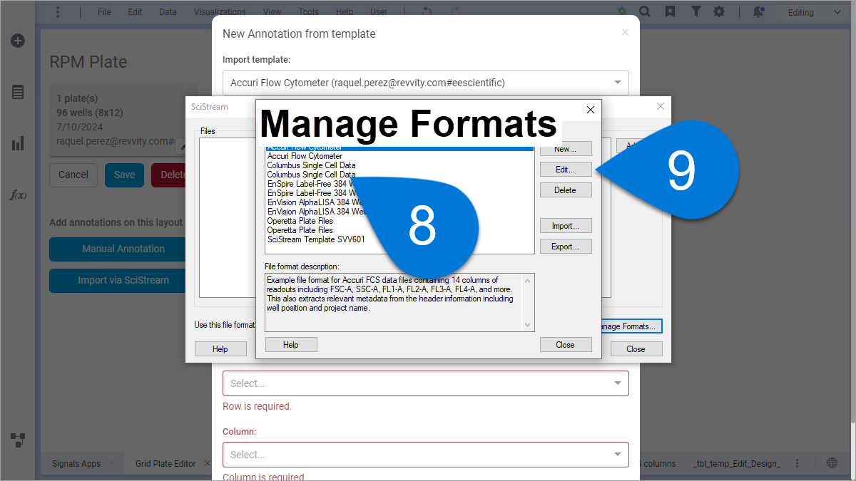Screen dimensions: 856x481
Task: Switch to the Grid Plate Editor tab
Action: click(x=165, y=463)
